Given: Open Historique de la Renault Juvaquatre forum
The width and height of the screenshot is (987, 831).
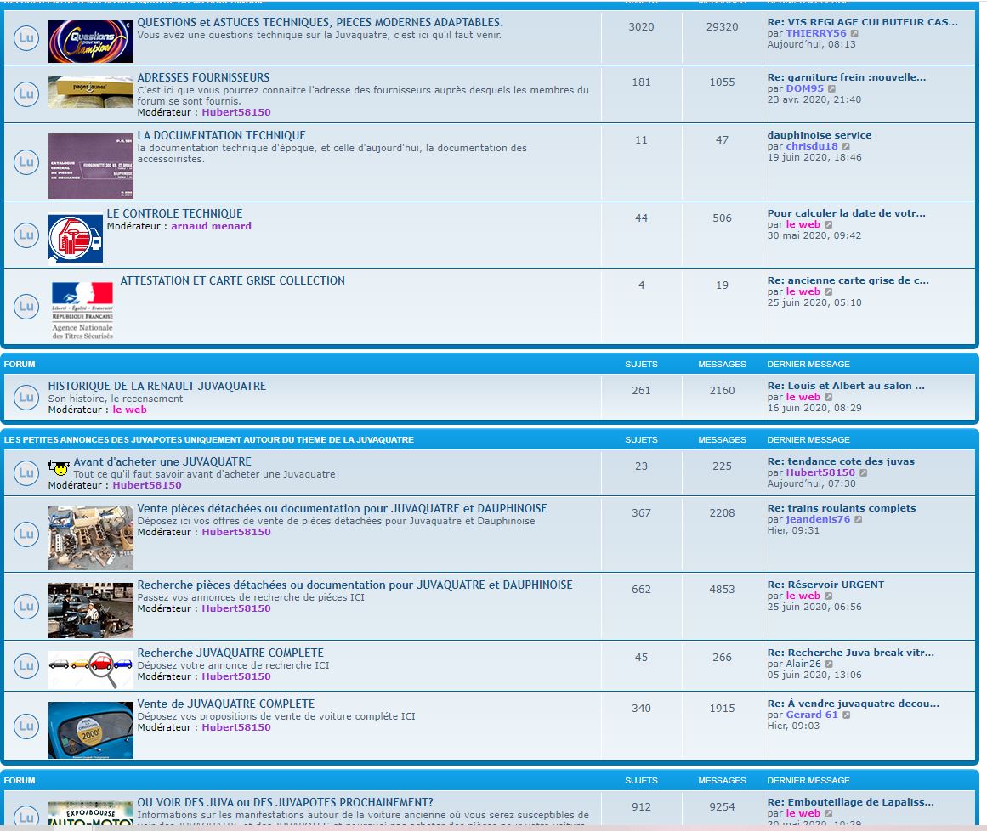Looking at the screenshot, I should [x=157, y=387].
